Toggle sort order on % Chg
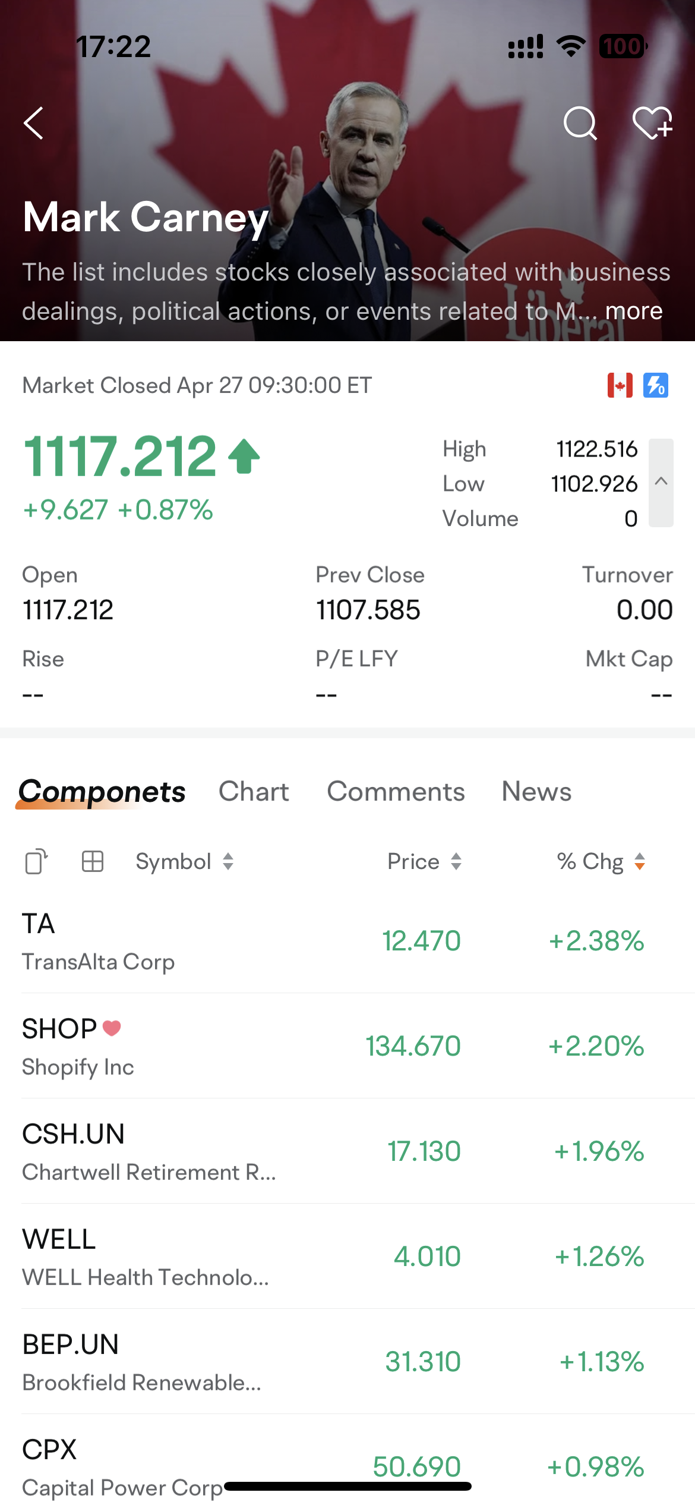695x1505 pixels. click(x=601, y=861)
